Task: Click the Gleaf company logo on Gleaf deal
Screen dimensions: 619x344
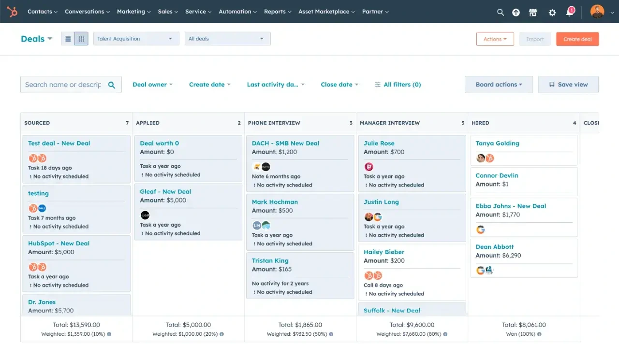Action: pos(145,215)
